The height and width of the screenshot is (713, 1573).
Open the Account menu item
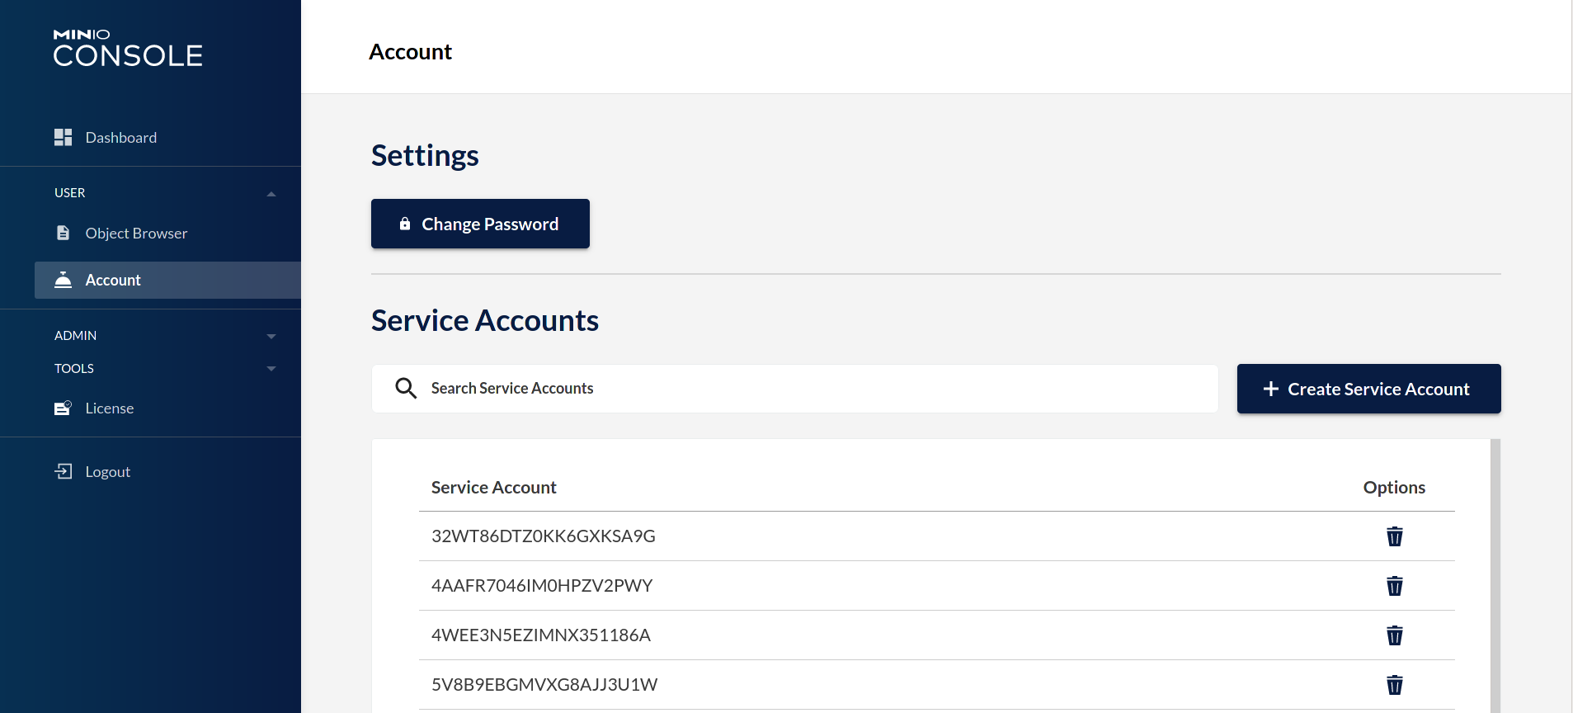(x=113, y=281)
